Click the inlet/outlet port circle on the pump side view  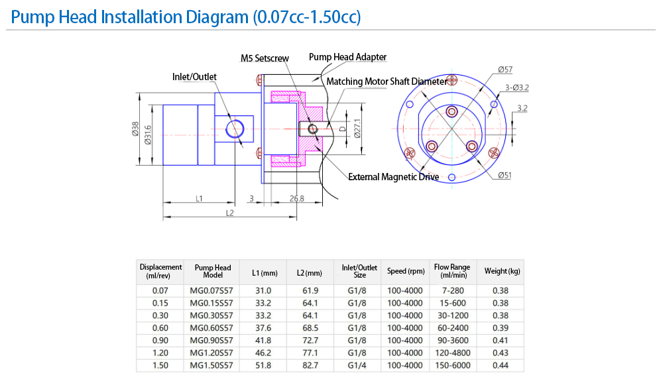point(235,128)
